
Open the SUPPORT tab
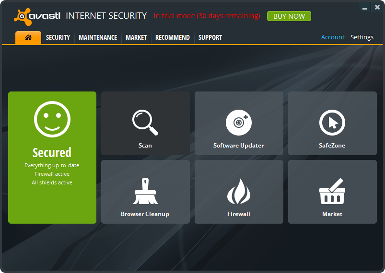210,37
